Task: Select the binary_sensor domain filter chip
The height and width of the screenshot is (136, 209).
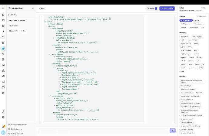Action: [x=196, y=36]
